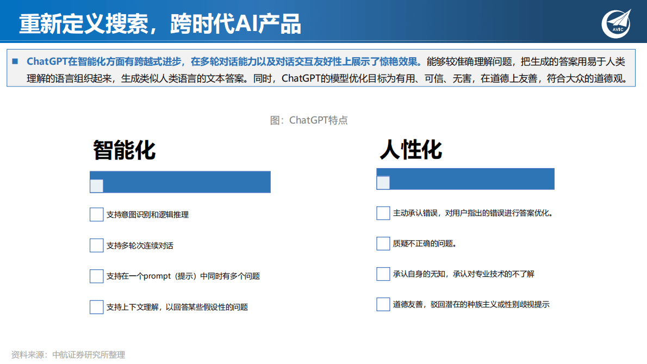Enable the 主动承认错误 checkbox
This screenshot has width=647, height=364.
pos(382,213)
